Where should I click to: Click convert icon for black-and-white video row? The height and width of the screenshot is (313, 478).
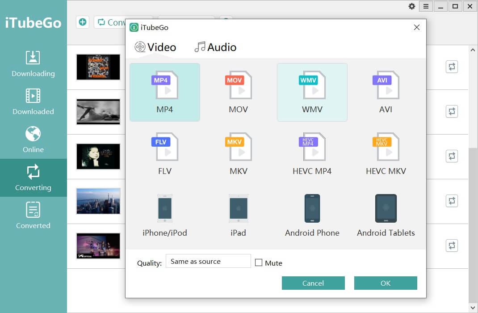tap(452, 111)
